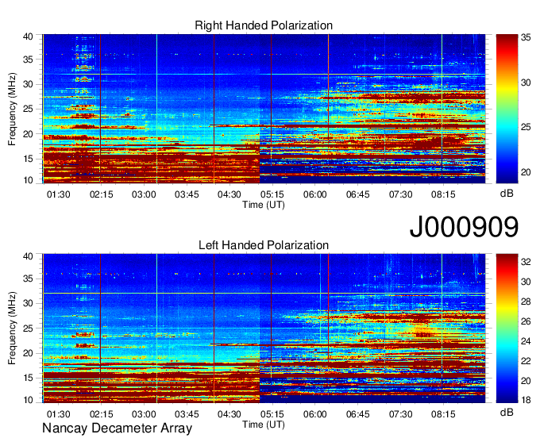
Task: Click the 40 MHz tick of Left Handed plot
Action: [x=28, y=256]
